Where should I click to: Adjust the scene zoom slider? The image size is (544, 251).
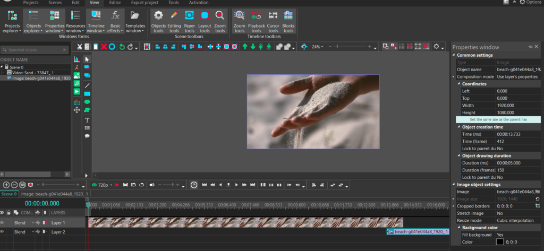tap(350, 47)
